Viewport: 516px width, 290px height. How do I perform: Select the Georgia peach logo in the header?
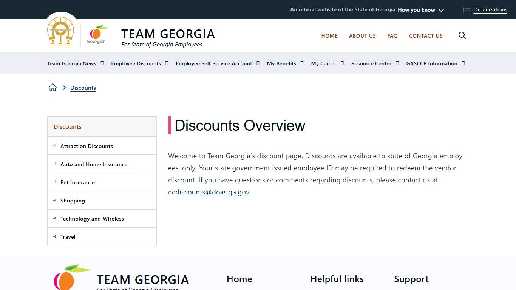(97, 35)
